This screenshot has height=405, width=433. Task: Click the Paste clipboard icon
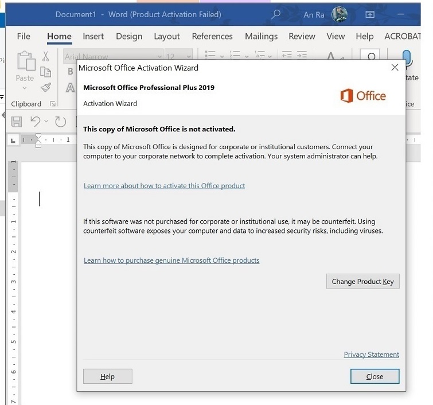coord(26,61)
